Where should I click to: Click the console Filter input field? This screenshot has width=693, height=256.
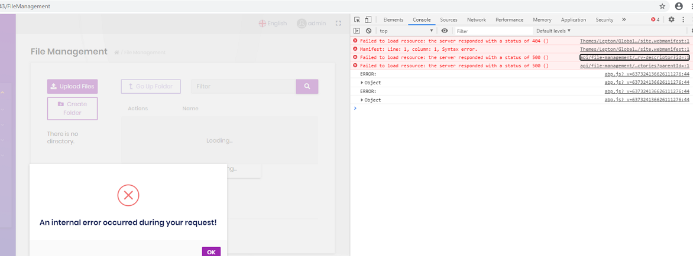pyautogui.click(x=493, y=31)
